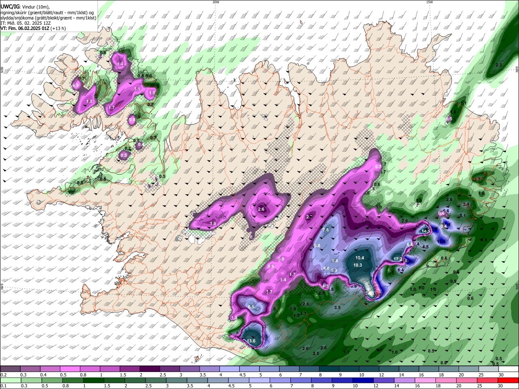519x389 pixels.
Task: Click the 'IT: Mið. 05. 02. 2025 12Z' line
Action: (26, 23)
